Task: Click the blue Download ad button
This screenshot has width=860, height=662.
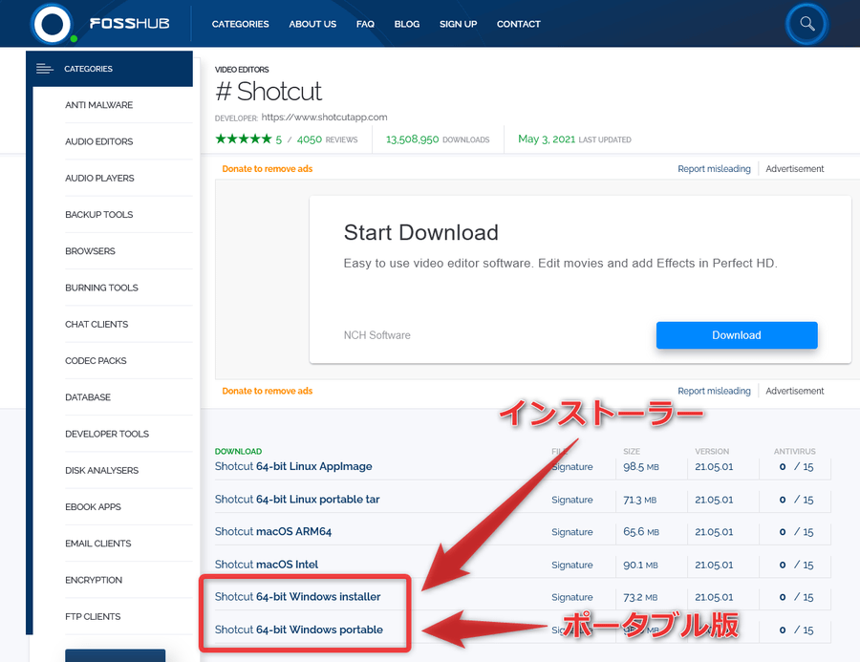Action: pyautogui.click(x=737, y=335)
